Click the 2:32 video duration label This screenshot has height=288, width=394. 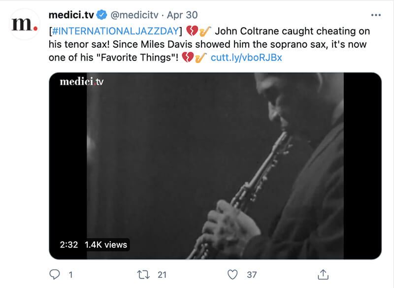pos(69,245)
